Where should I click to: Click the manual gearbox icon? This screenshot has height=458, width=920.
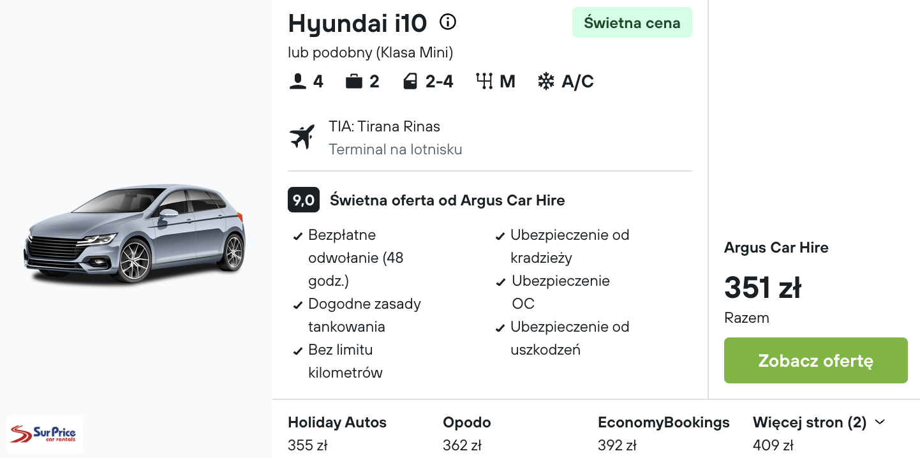coord(484,82)
